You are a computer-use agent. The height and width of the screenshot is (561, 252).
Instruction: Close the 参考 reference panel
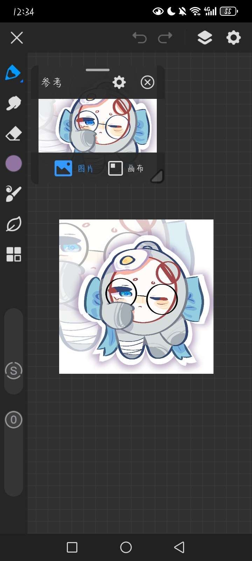pos(147,82)
